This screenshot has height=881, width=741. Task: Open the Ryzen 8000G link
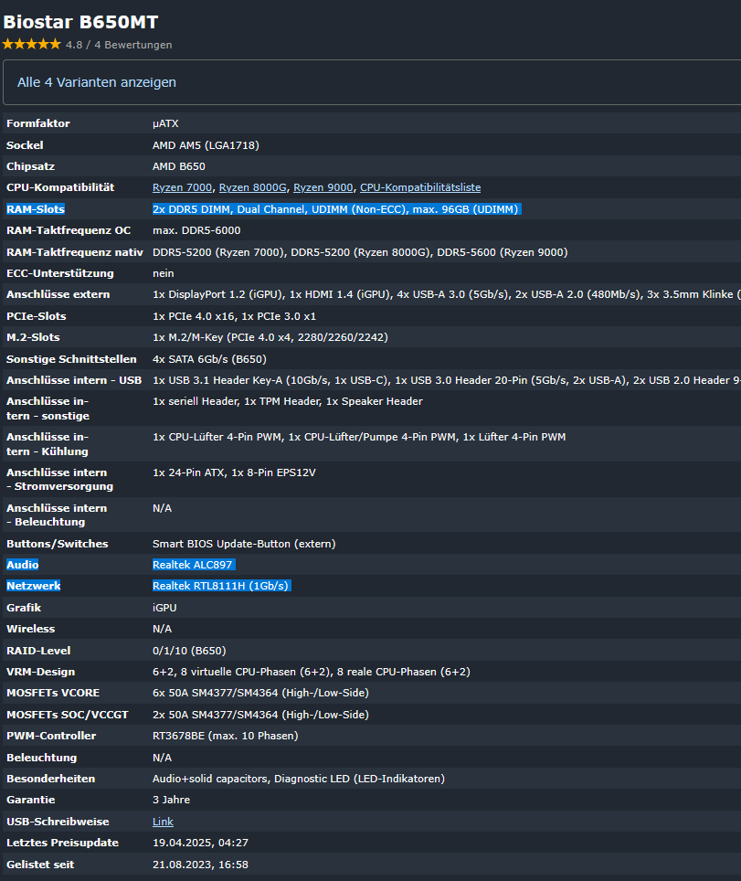(253, 187)
